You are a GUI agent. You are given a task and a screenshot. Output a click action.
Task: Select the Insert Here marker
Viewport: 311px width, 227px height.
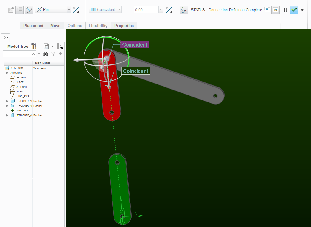pyautogui.click(x=22, y=110)
